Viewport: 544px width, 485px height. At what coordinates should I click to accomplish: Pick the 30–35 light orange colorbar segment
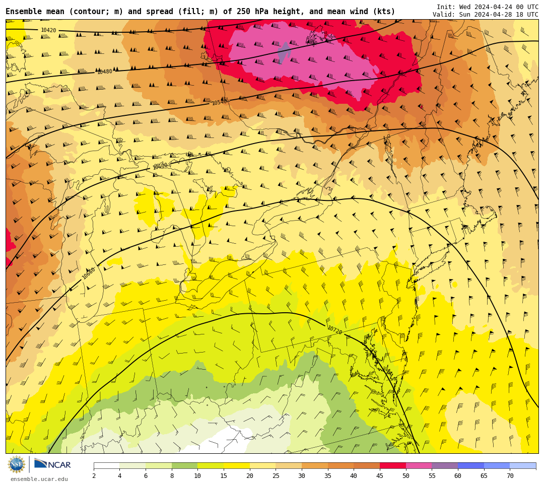315,466
